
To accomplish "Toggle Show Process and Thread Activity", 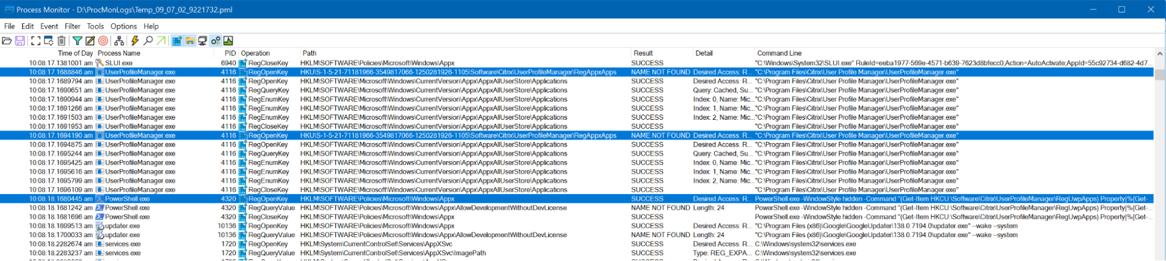I will click(215, 41).
